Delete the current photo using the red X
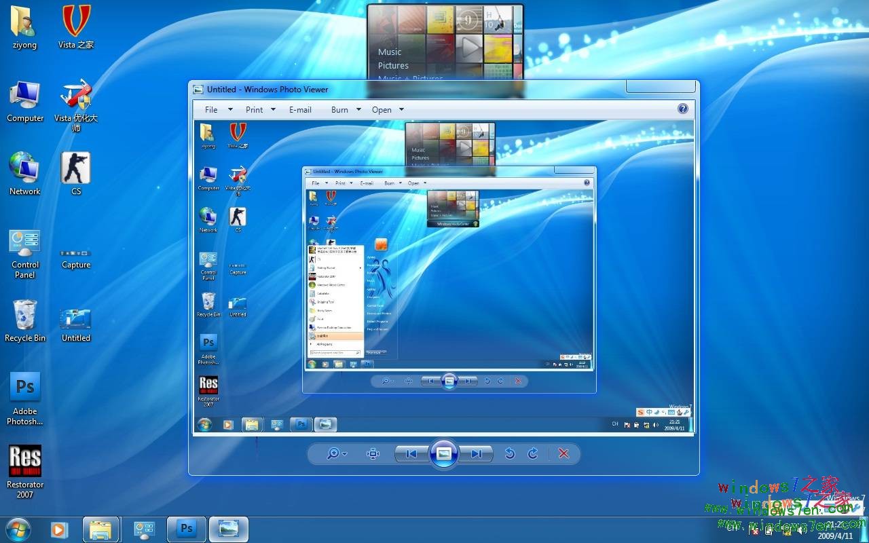 pyautogui.click(x=563, y=453)
